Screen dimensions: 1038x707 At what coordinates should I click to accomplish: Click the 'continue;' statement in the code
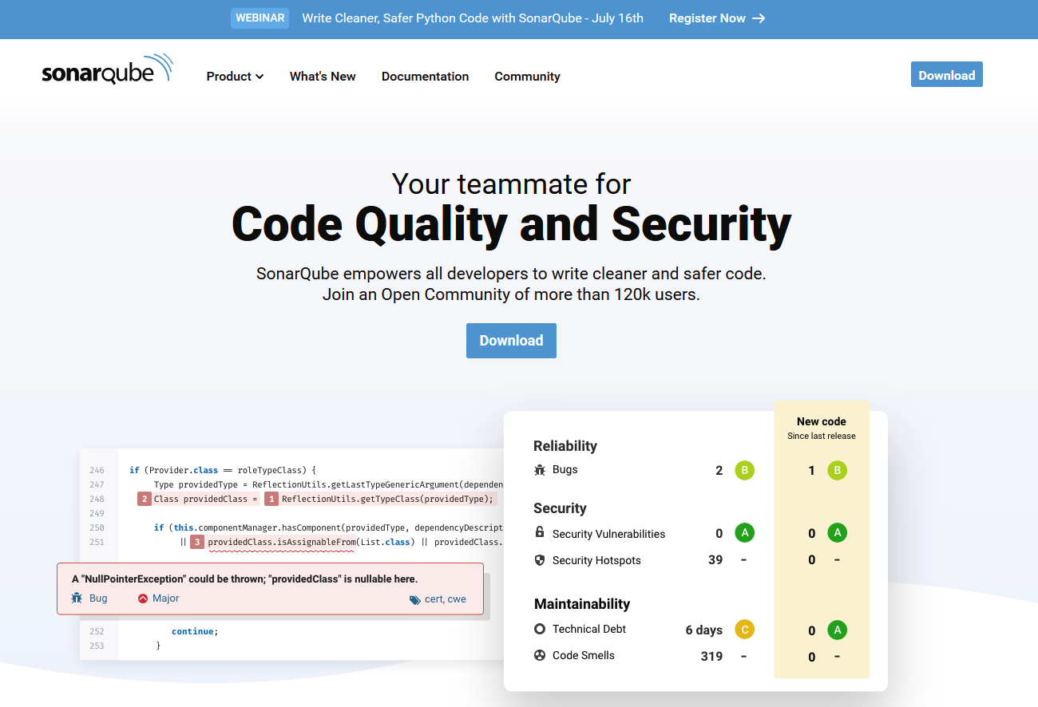pyautogui.click(x=195, y=631)
